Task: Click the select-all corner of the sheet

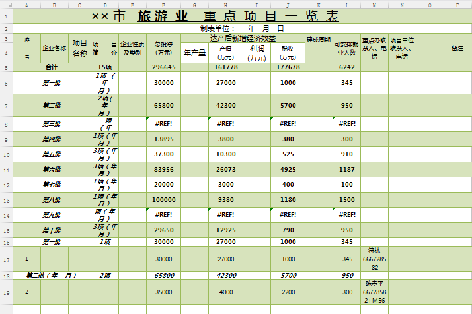Action: click(x=5, y=5)
